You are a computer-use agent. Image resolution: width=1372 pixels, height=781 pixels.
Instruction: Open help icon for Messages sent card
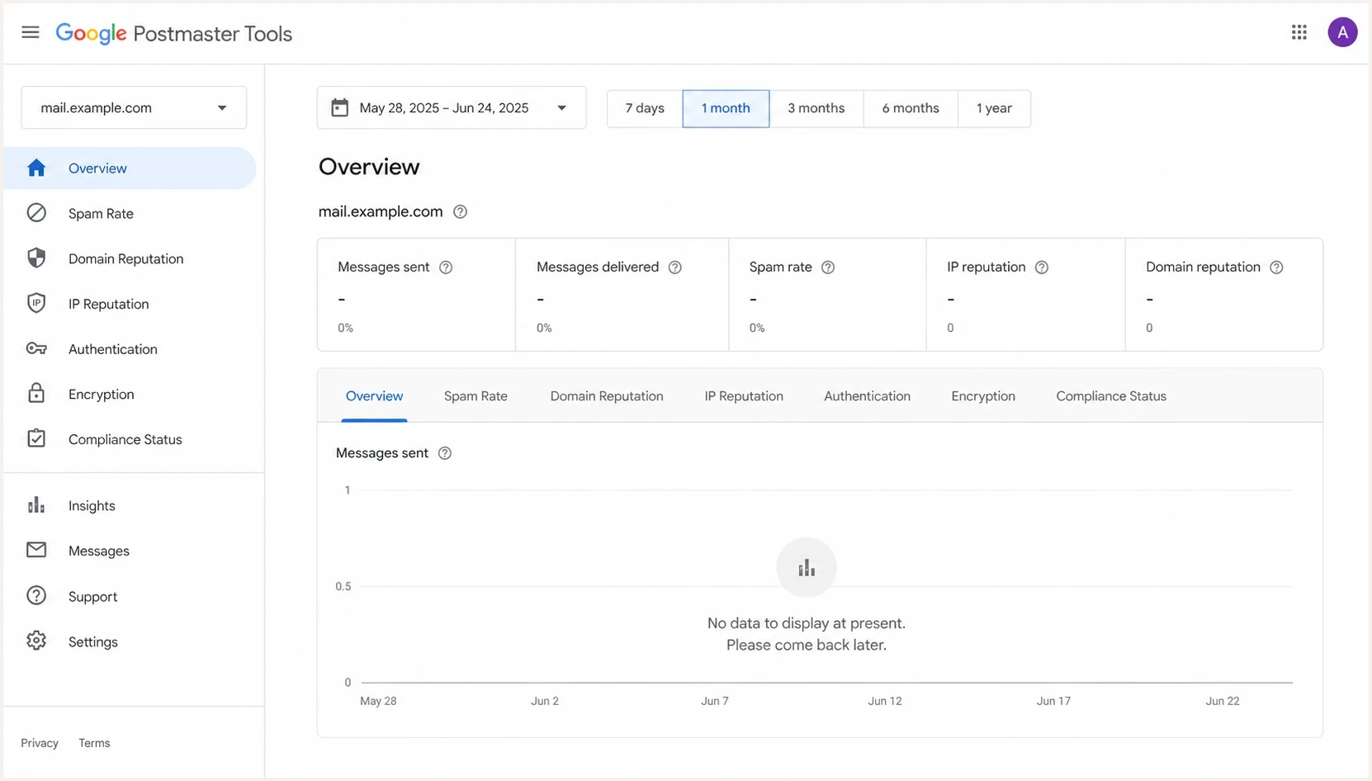446,267
